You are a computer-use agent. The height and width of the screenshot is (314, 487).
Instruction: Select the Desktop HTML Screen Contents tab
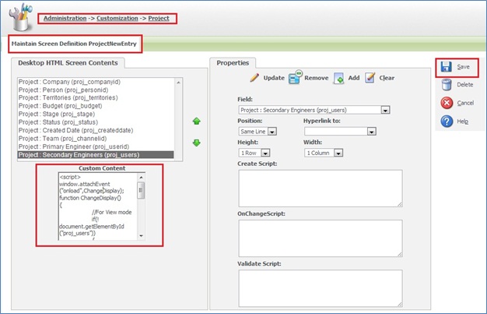pos(68,63)
